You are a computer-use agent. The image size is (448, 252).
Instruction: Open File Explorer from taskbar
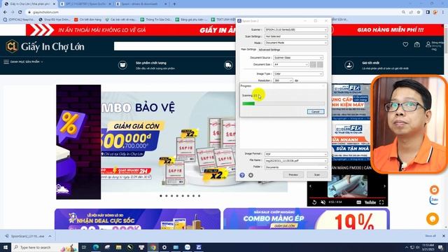tap(118, 247)
